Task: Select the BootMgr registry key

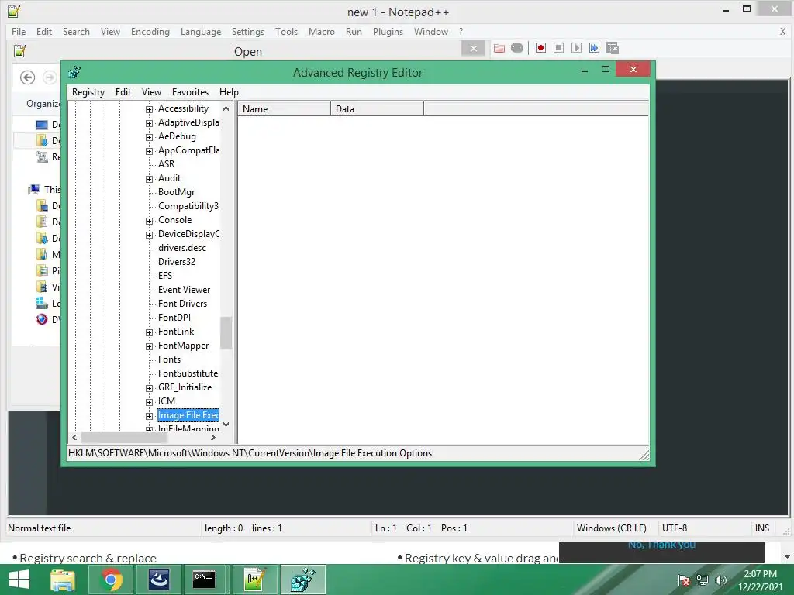Action: pos(176,192)
